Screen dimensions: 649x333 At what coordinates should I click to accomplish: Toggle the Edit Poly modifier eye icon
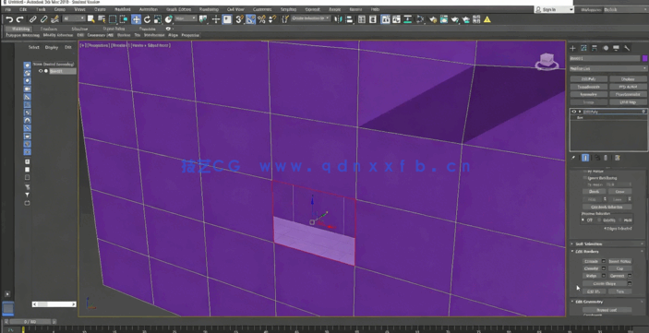573,112
